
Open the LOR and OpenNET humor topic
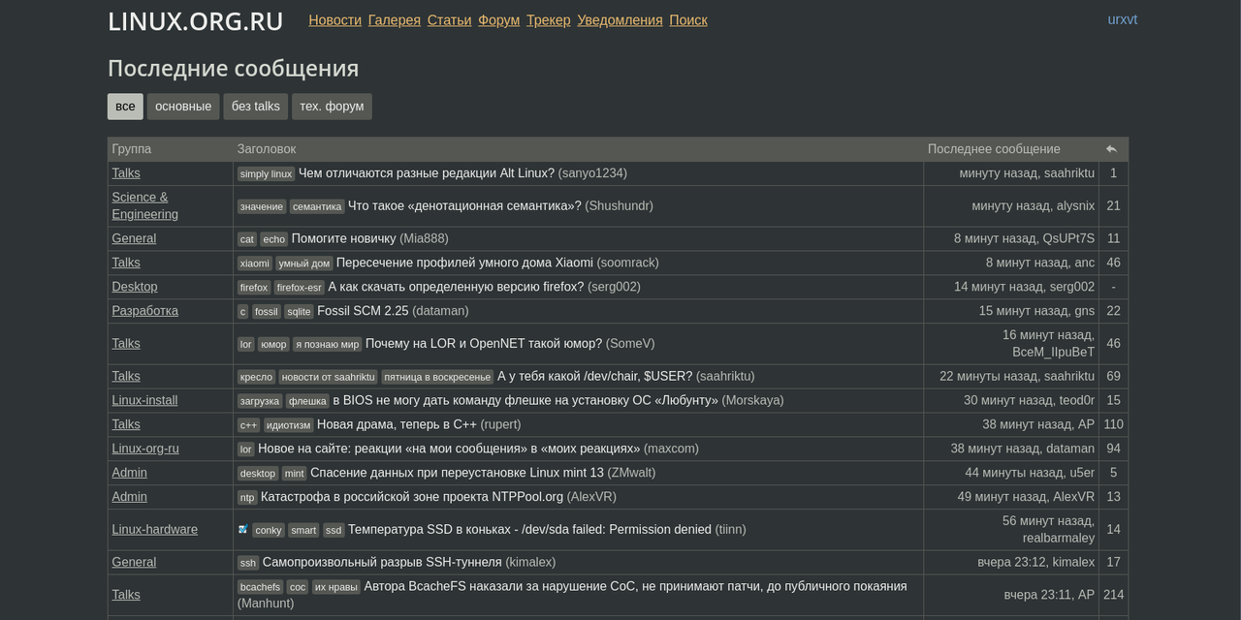point(484,344)
